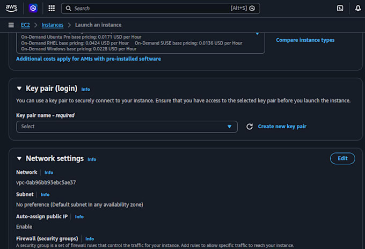Open the hamburger side navigation menu
Image resolution: width=365 pixels, height=249 pixels.
tap(11, 25)
